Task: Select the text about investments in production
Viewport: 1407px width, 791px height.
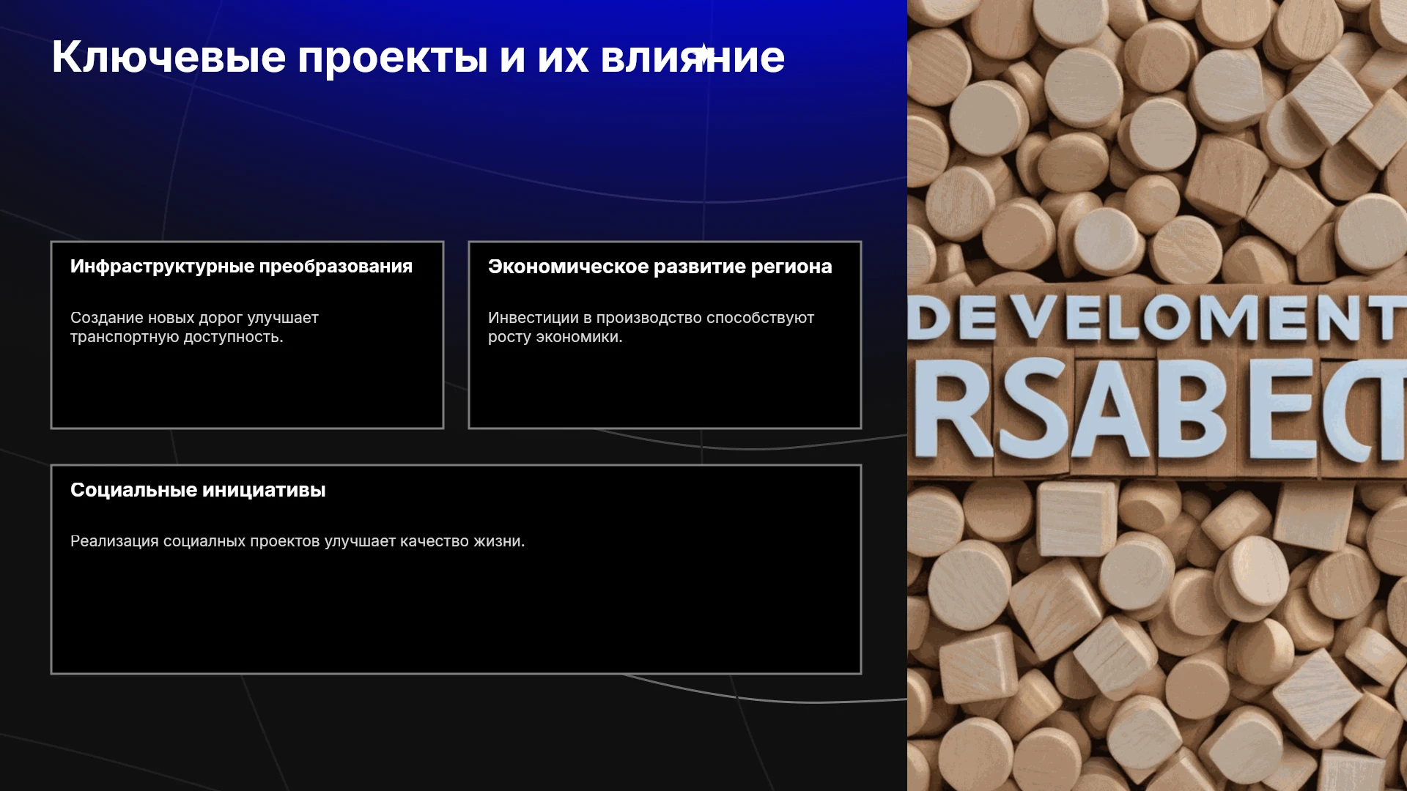Action: (651, 327)
